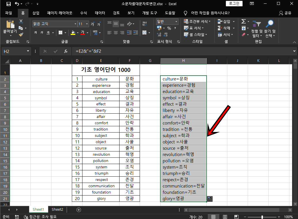
Task: Click the Merge and Center icon
Action: (x=145, y=33)
